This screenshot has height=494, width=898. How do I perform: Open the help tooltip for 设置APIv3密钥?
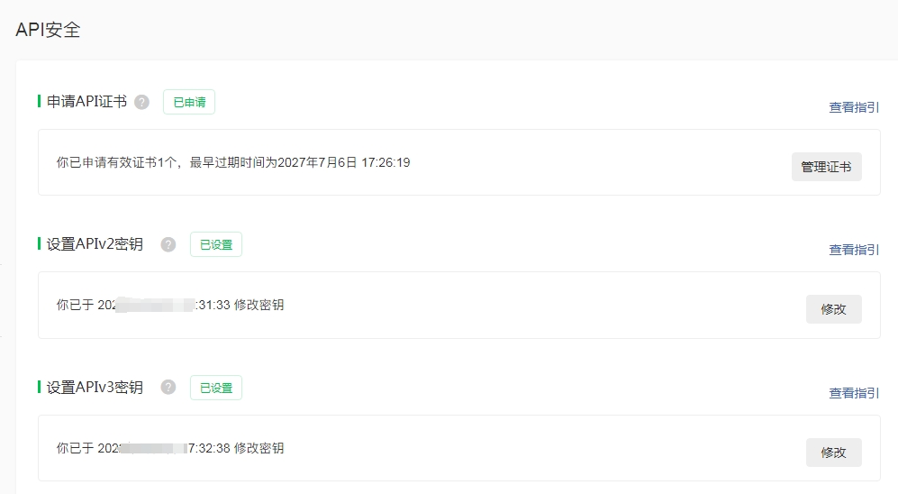coord(168,388)
